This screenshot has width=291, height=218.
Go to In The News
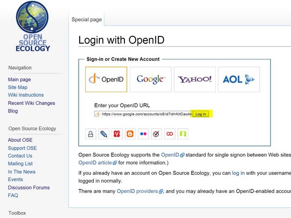(22, 172)
